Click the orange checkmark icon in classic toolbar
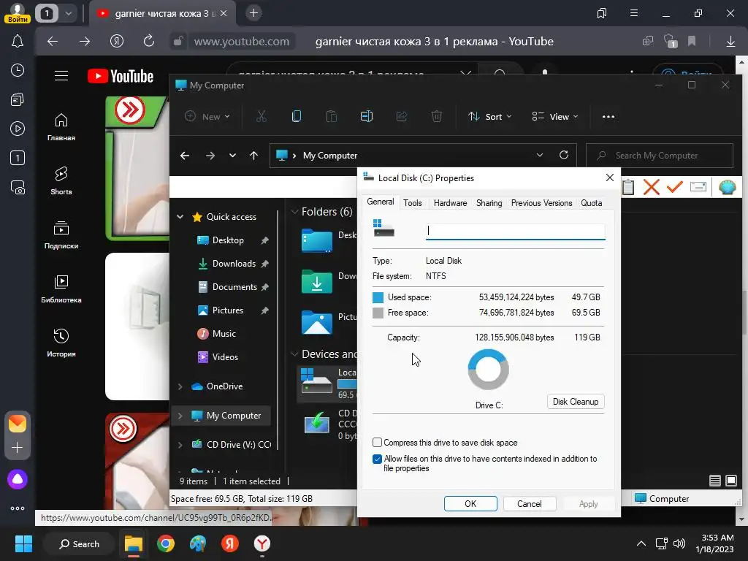Viewport: 748px width, 561px height. click(674, 186)
